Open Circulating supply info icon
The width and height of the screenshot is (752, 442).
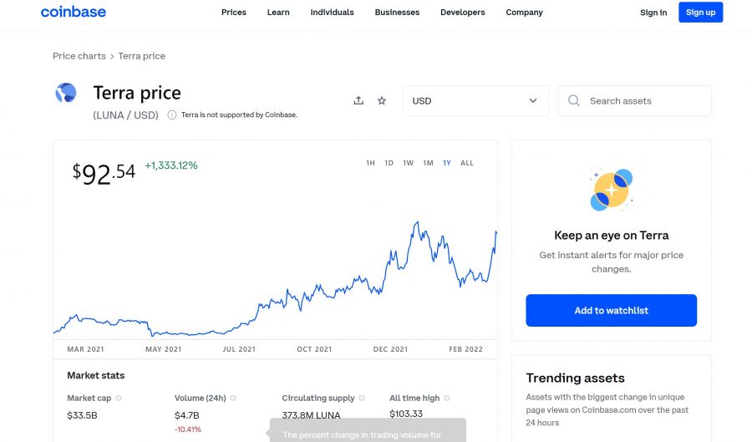pos(362,398)
